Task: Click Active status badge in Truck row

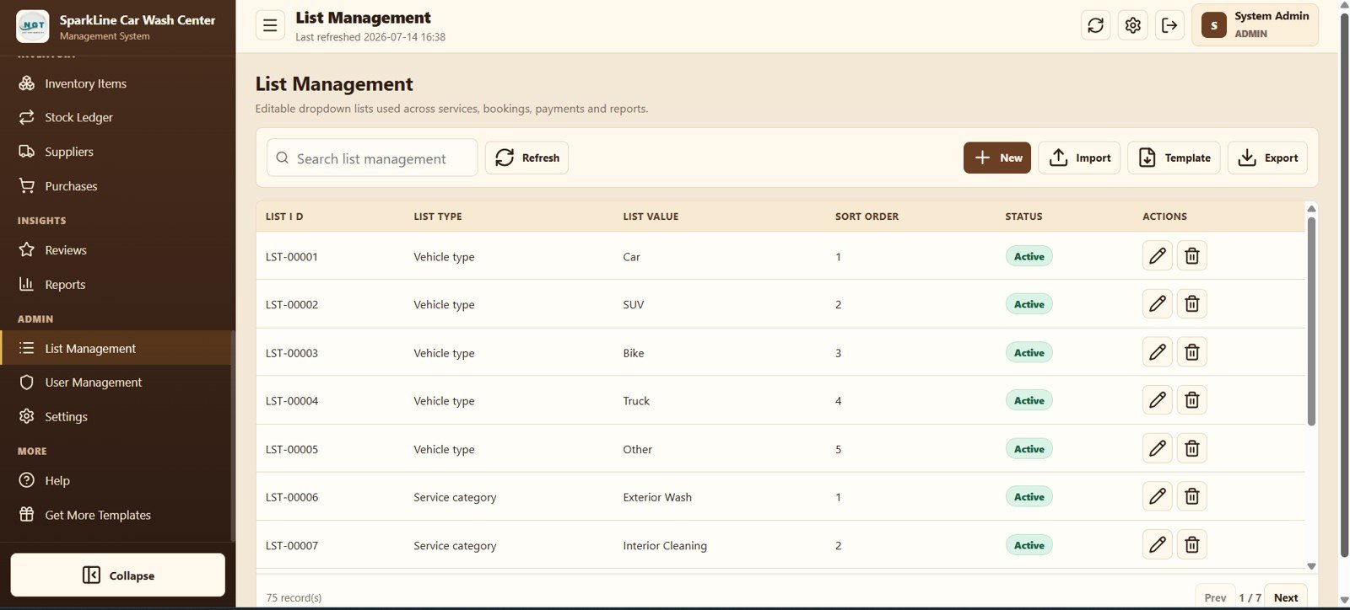Action: tap(1029, 400)
